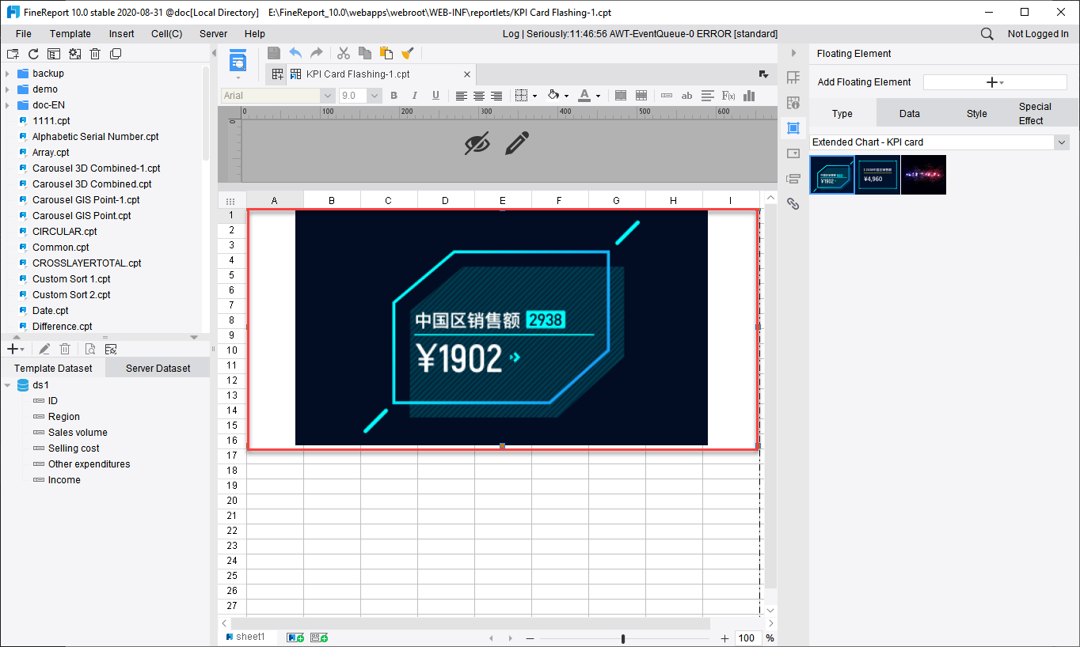Open the Template menu
The image size is (1080, 647).
pos(70,33)
